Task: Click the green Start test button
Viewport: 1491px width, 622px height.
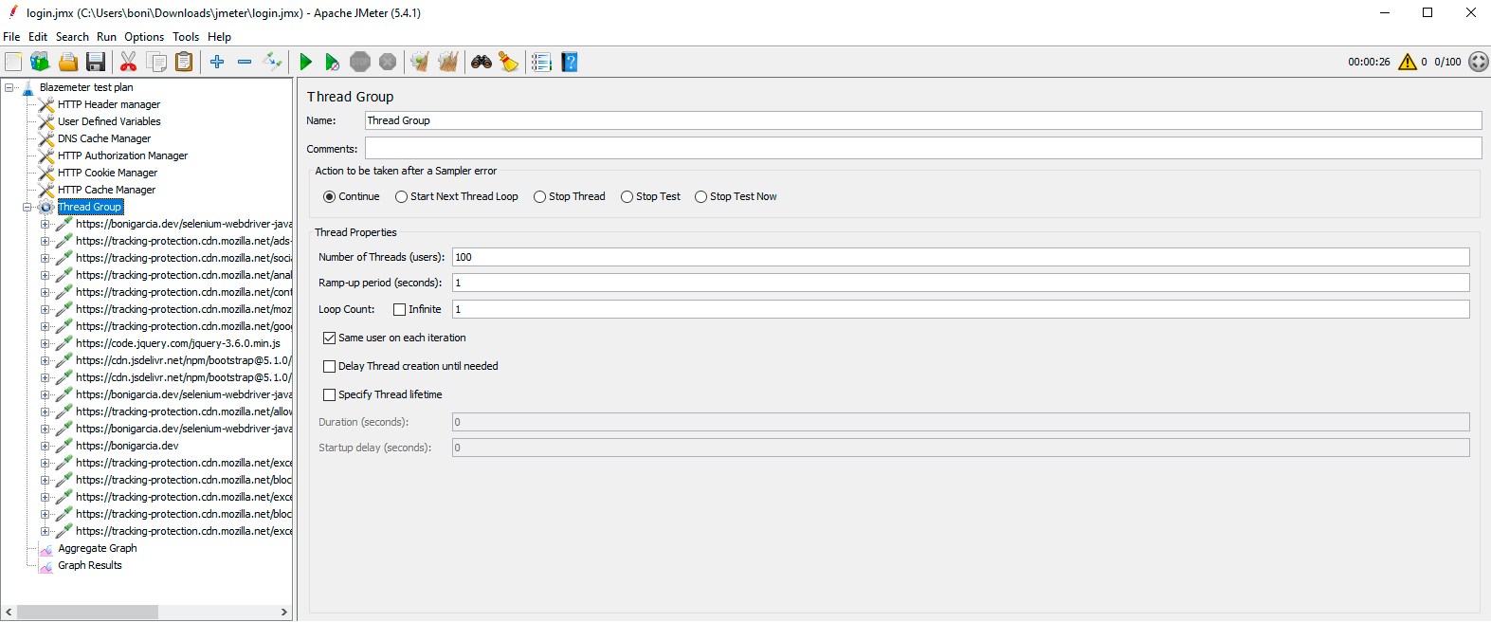Action: [x=305, y=63]
